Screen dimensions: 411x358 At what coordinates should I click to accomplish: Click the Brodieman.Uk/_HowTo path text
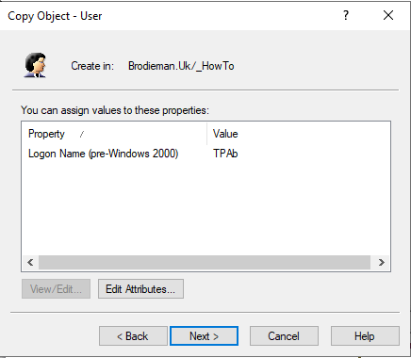(181, 66)
